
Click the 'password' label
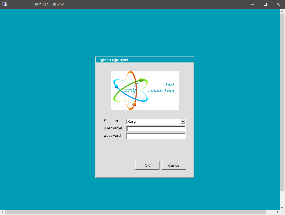112,136
